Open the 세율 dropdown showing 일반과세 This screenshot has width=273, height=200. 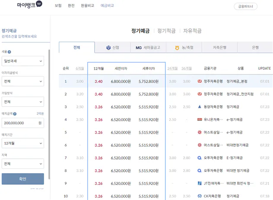pos(23,61)
